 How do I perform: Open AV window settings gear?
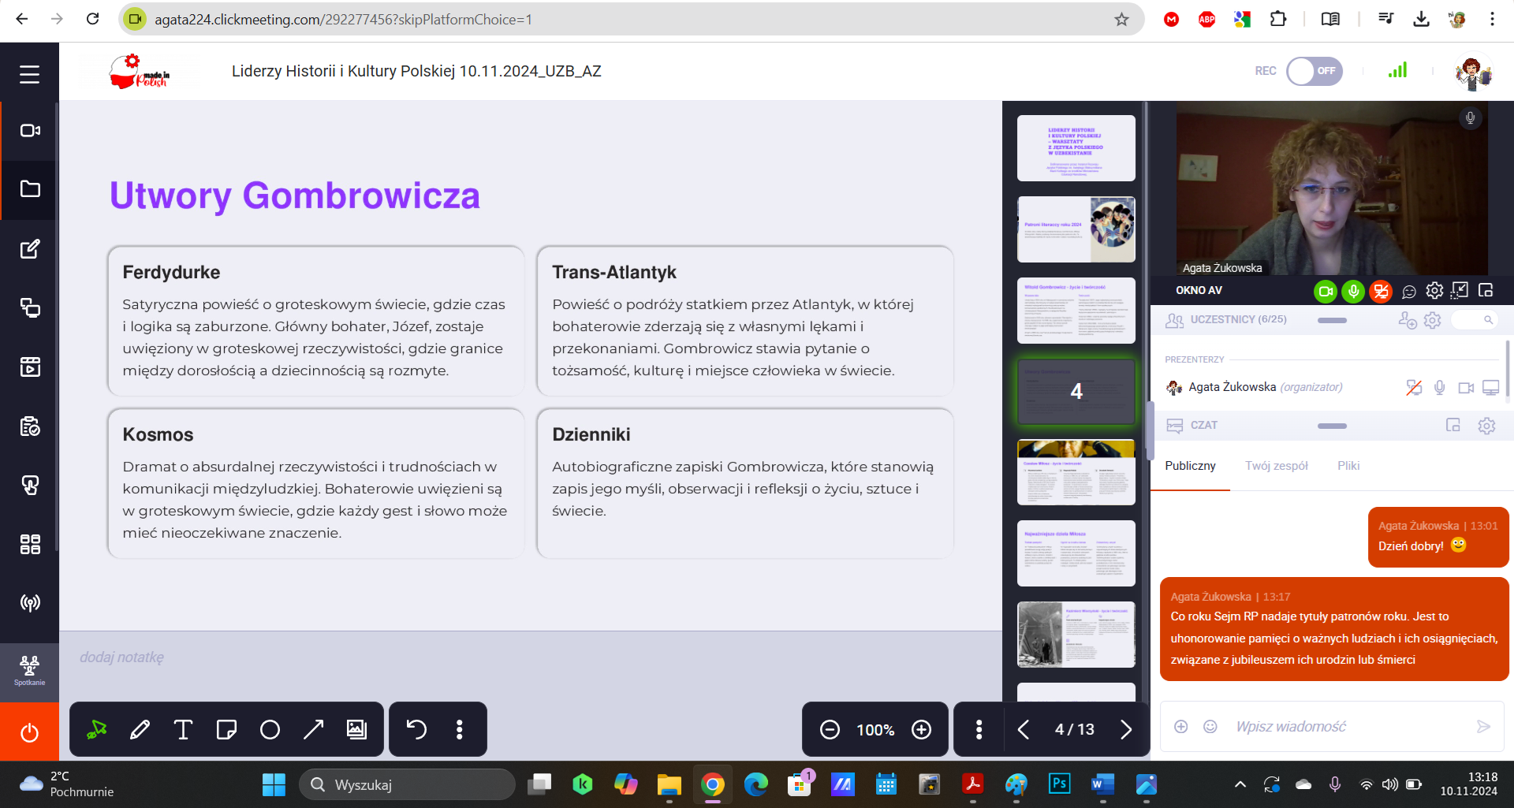[x=1434, y=291]
